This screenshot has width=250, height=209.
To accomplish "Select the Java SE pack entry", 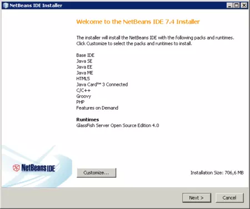I will (84, 61).
